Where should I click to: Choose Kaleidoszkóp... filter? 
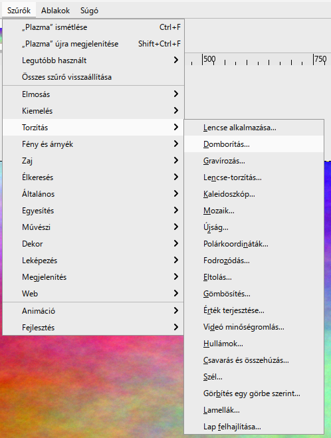[x=254, y=194]
